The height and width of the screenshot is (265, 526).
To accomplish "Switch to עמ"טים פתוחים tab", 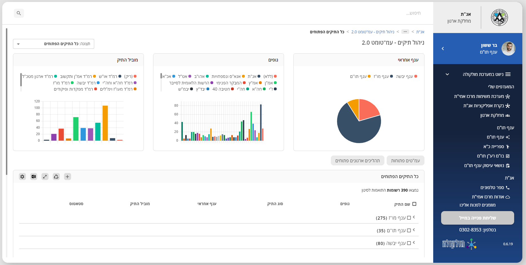I will 406,160.
